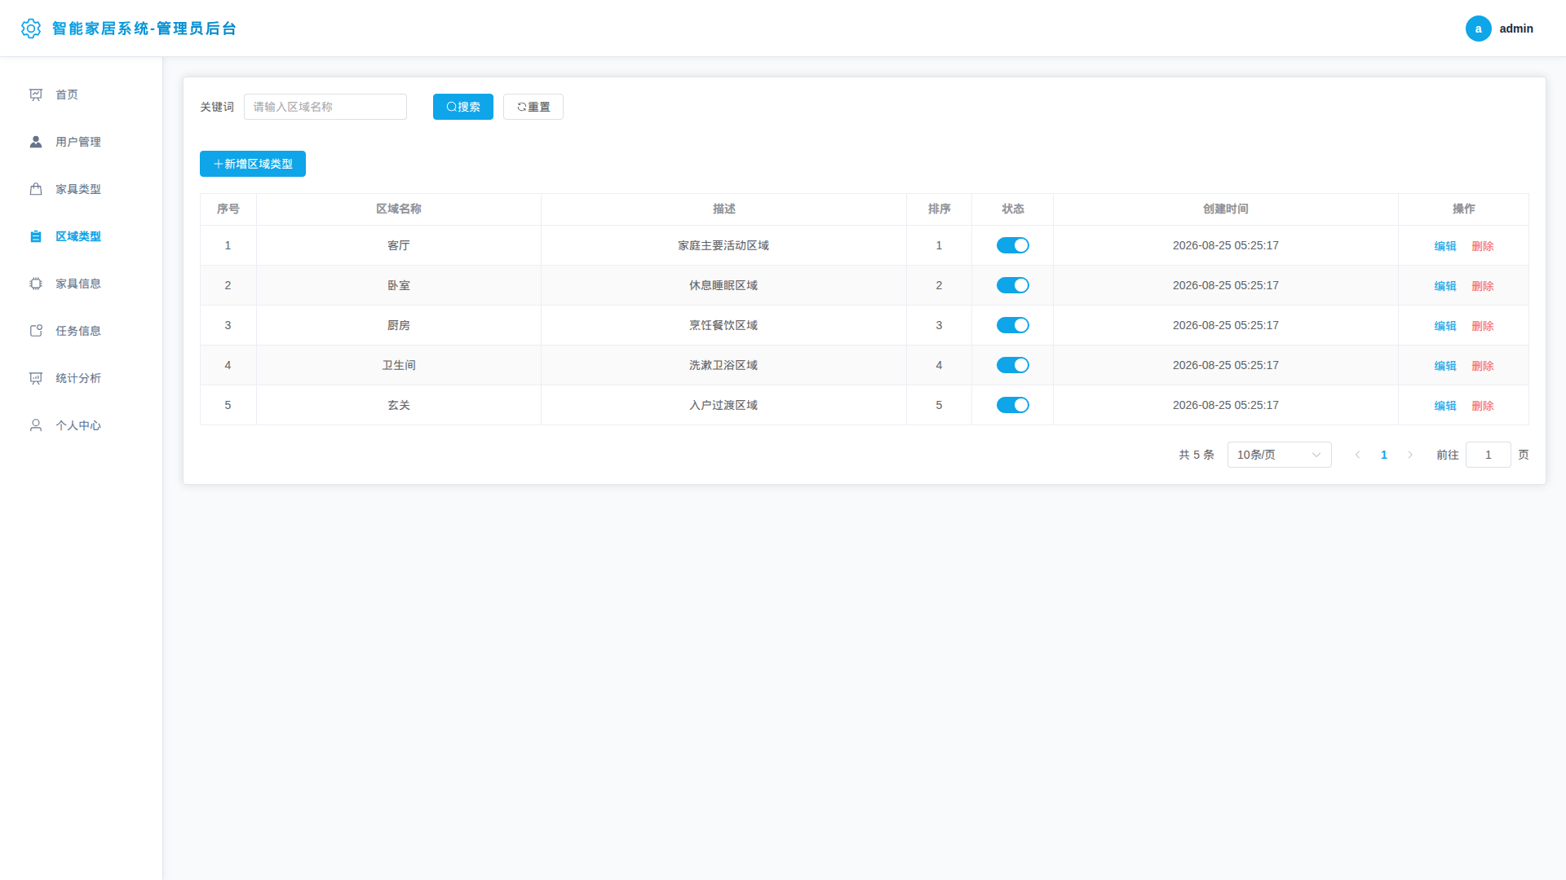
Task: Select page 1 in pagination
Action: click(1384, 455)
